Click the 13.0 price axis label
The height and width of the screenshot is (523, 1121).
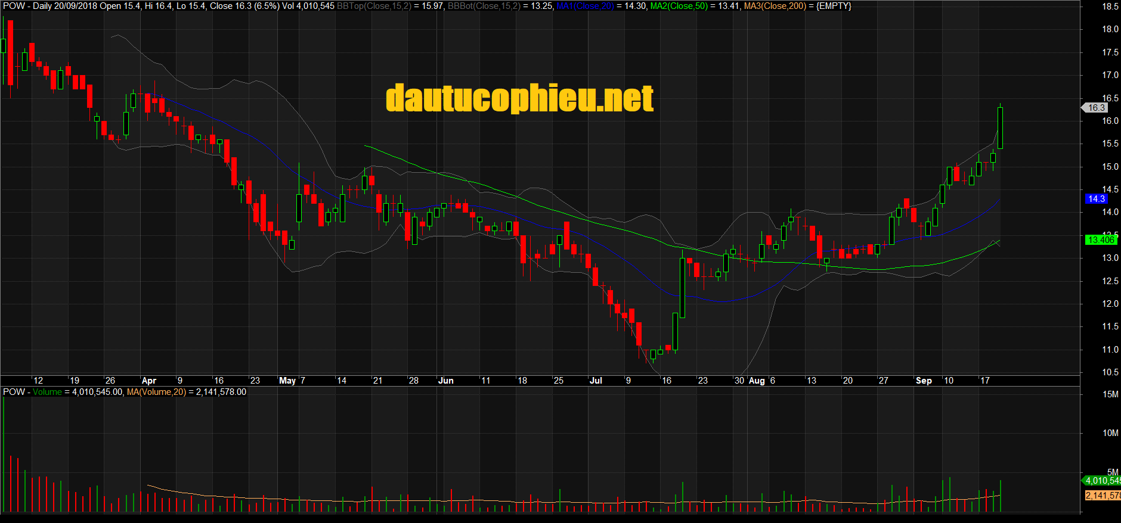pyautogui.click(x=1110, y=258)
